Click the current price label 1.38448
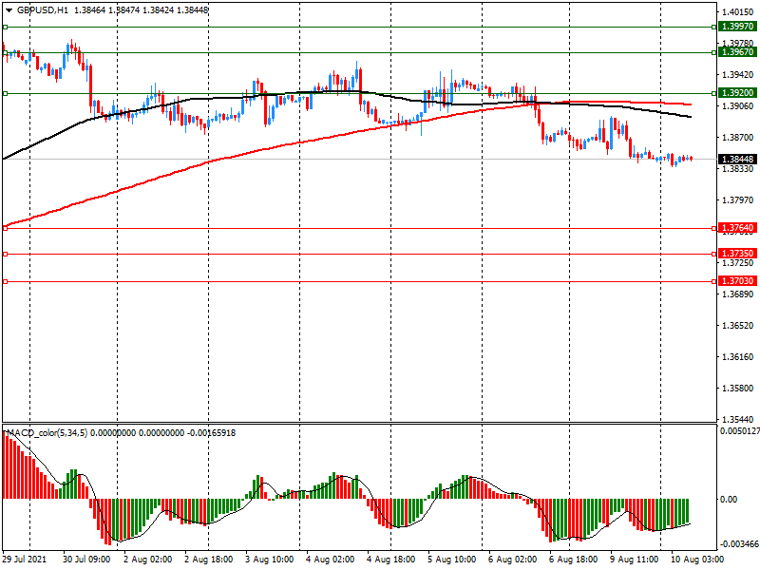This screenshot has width=760, height=570. pos(737,159)
